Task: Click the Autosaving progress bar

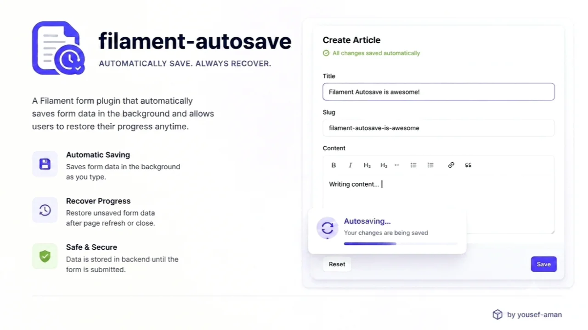Action: (401, 244)
